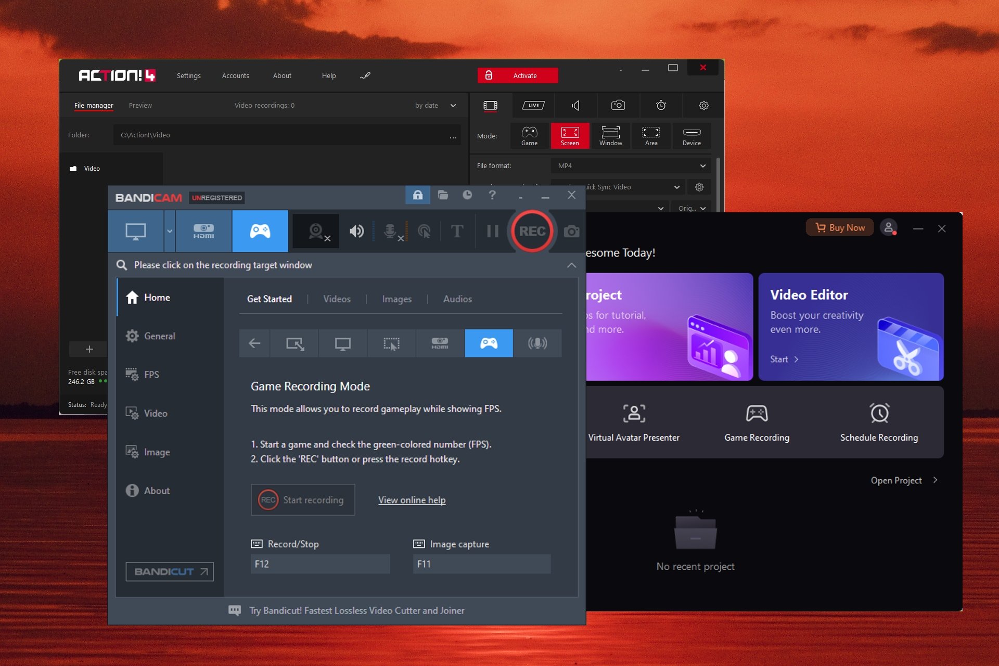Open Bandicam output folder icon
This screenshot has width=999, height=666.
[443, 195]
